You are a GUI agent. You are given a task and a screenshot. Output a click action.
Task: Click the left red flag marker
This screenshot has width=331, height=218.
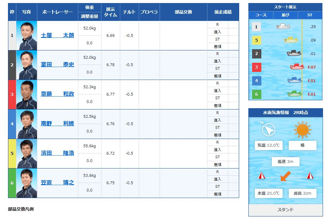262,176
